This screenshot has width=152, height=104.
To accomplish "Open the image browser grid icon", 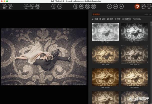I will [115, 6].
